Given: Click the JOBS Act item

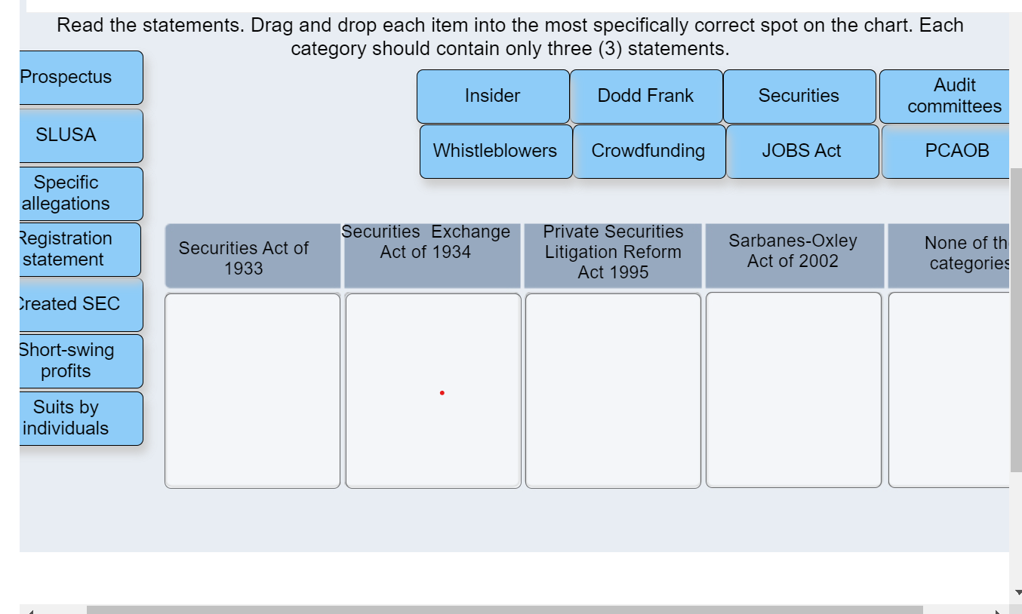Looking at the screenshot, I should pos(802,151).
